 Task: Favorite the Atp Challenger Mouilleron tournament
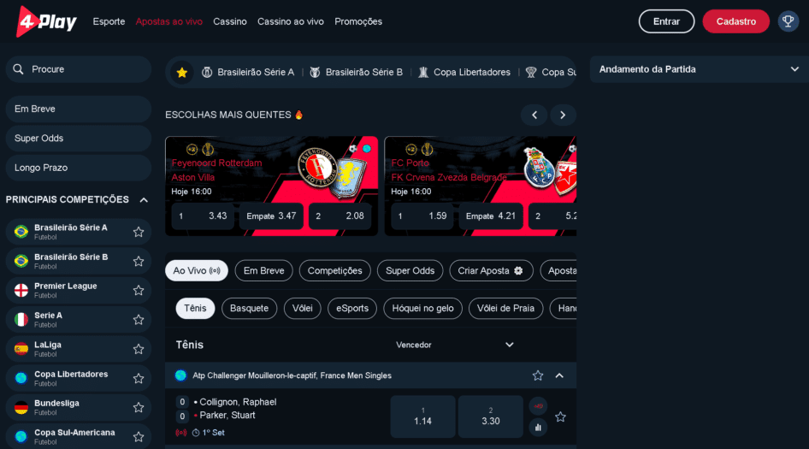[538, 375]
